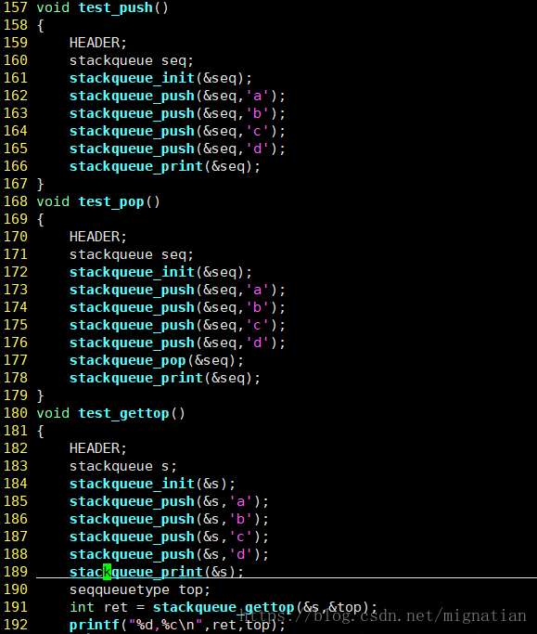Click line number 189 in the gutter
Viewport: 537px width, 634px height.
click(16, 572)
